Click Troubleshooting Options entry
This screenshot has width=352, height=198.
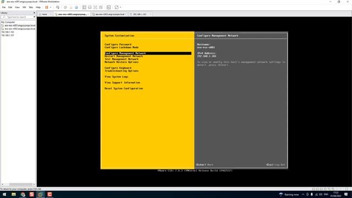[122, 71]
